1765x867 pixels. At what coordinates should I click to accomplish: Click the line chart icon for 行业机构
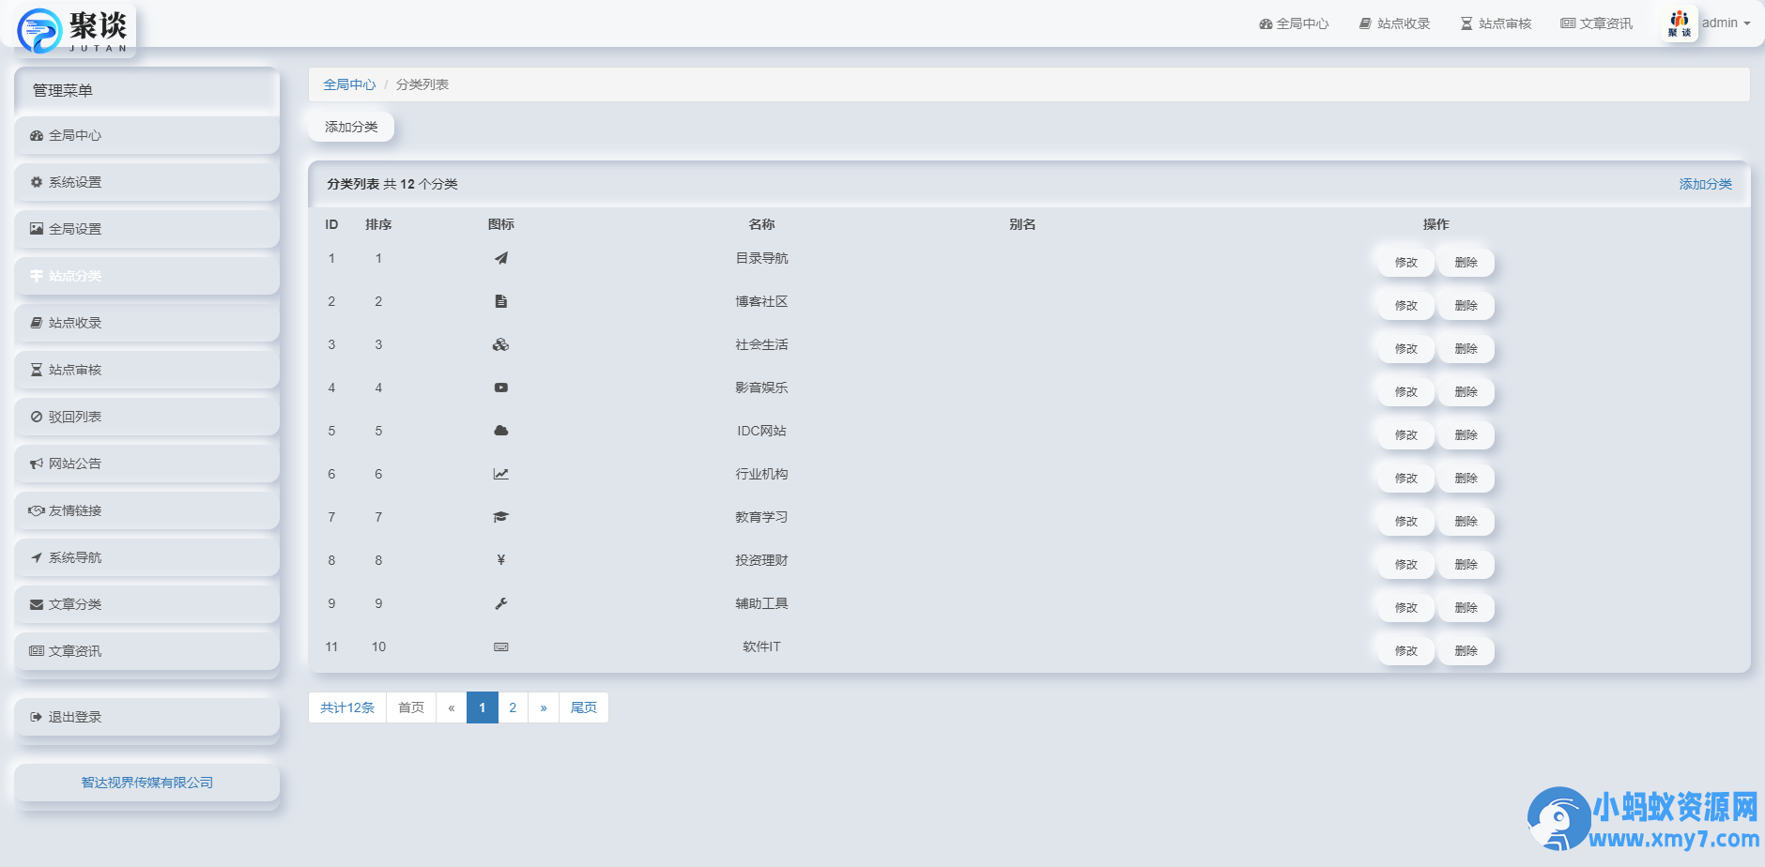tap(500, 474)
